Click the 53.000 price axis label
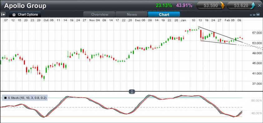The height and width of the screenshot is (123, 263). (257, 43)
